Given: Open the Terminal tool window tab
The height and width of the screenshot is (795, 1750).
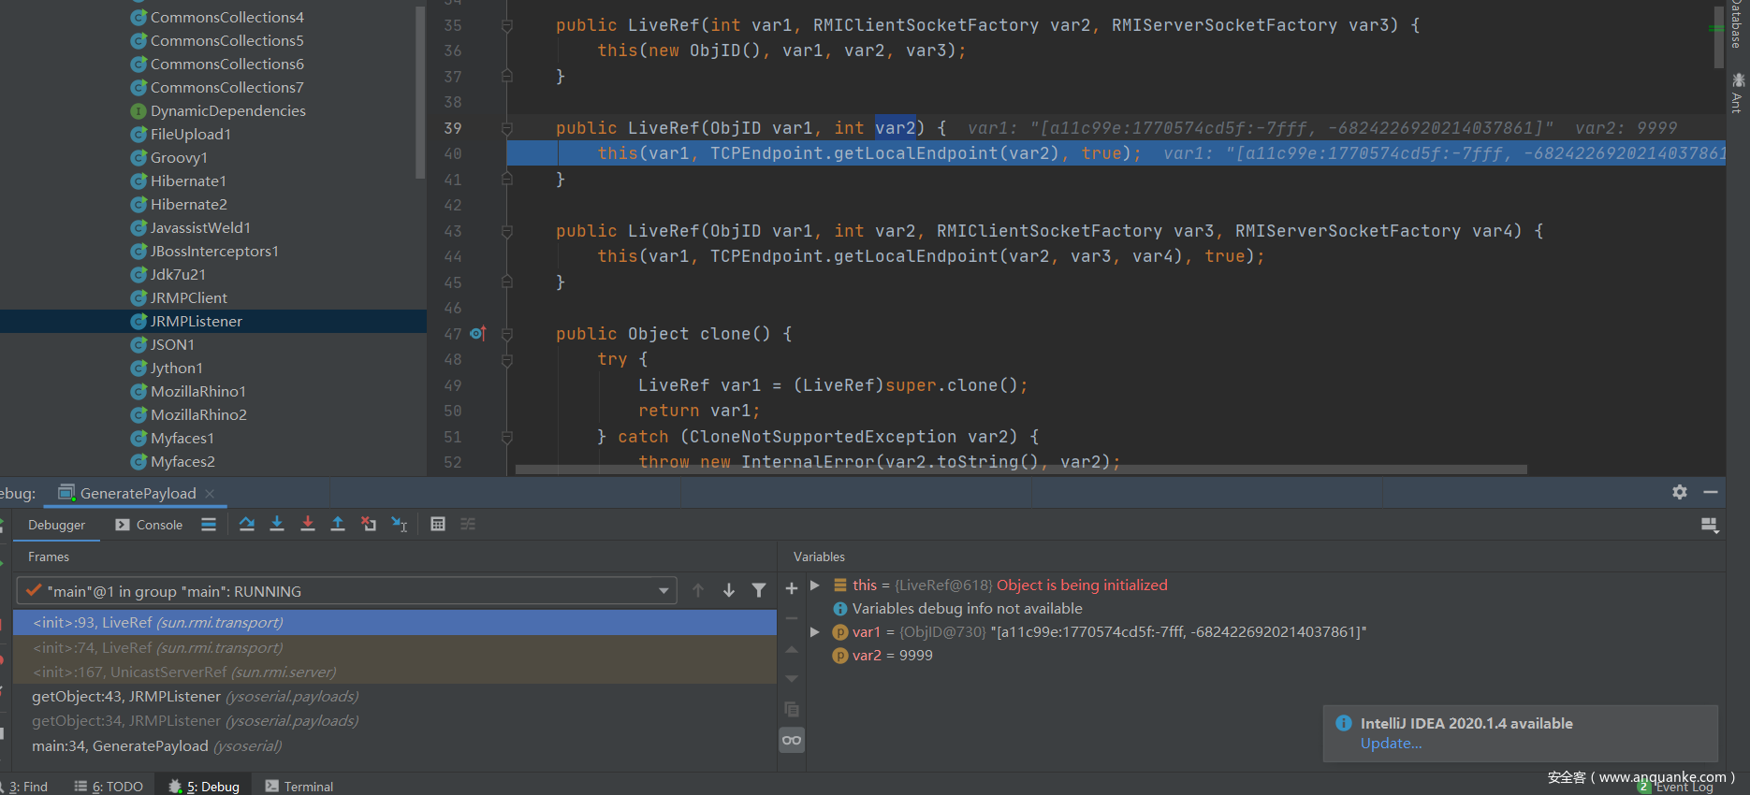Looking at the screenshot, I should (x=299, y=787).
